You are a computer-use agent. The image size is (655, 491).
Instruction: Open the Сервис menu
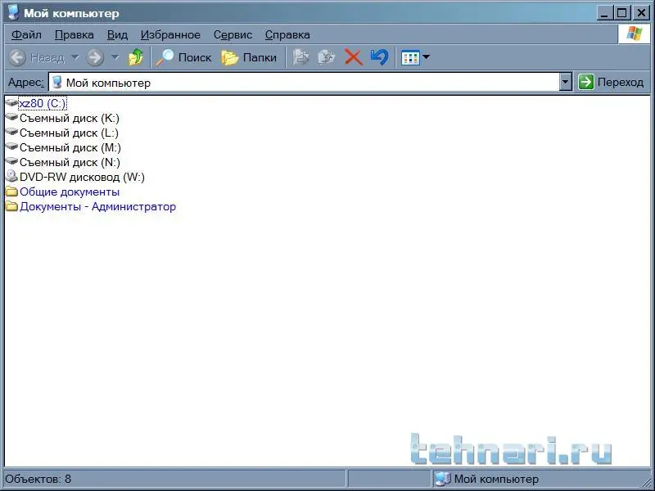click(233, 34)
